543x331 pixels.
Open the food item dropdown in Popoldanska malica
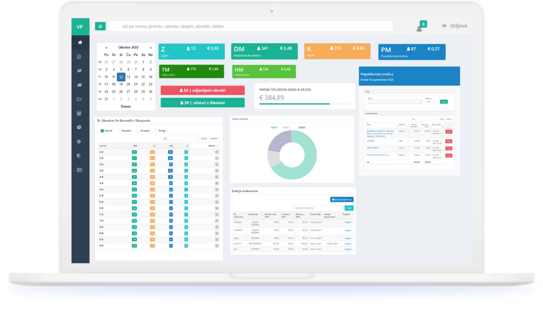395,101
